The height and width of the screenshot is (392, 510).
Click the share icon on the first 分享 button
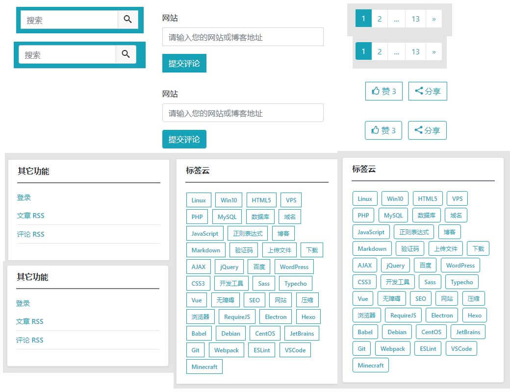coord(421,91)
